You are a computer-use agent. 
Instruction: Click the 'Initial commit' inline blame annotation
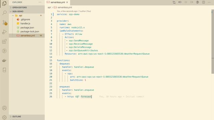pos(135,97)
